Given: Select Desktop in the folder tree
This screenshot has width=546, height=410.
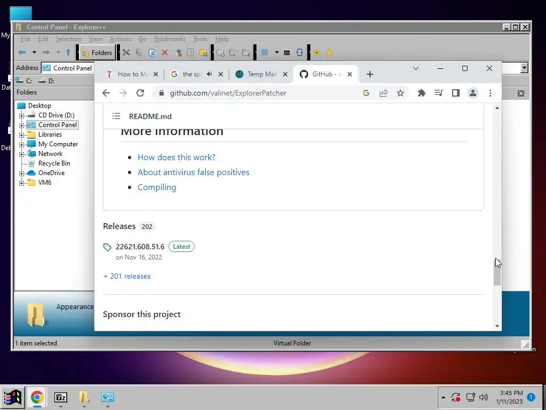Looking at the screenshot, I should [x=39, y=106].
